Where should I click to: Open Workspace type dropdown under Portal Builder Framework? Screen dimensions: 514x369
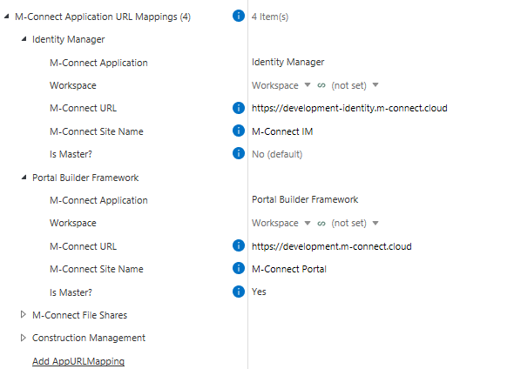308,224
